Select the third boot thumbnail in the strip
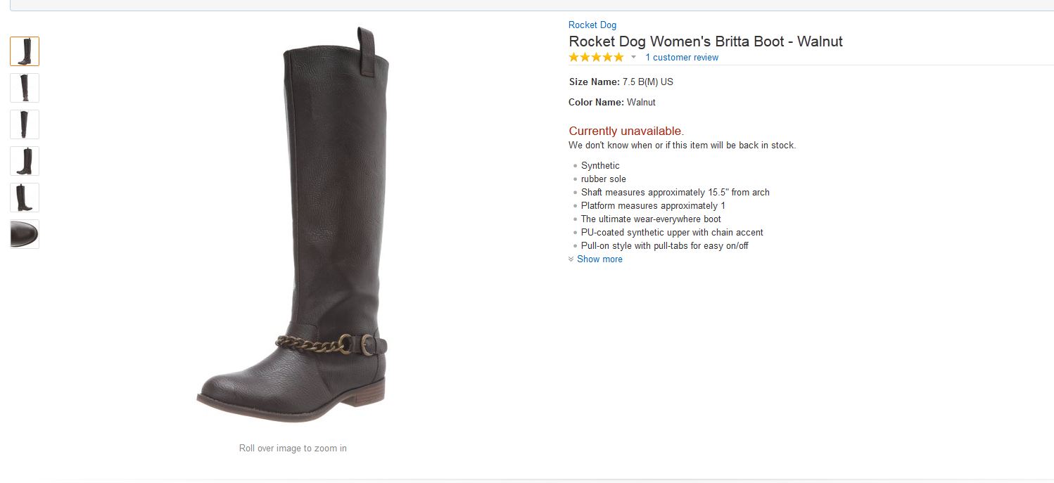The width and height of the screenshot is (1054, 483). point(25,124)
